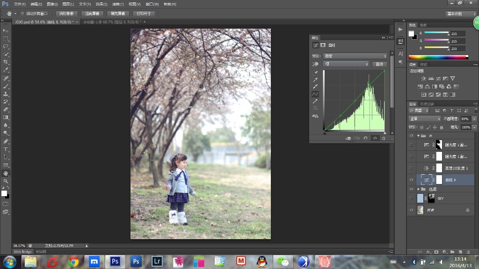Click the 打印尺寸 button
This screenshot has height=269, width=479.
(x=144, y=14)
